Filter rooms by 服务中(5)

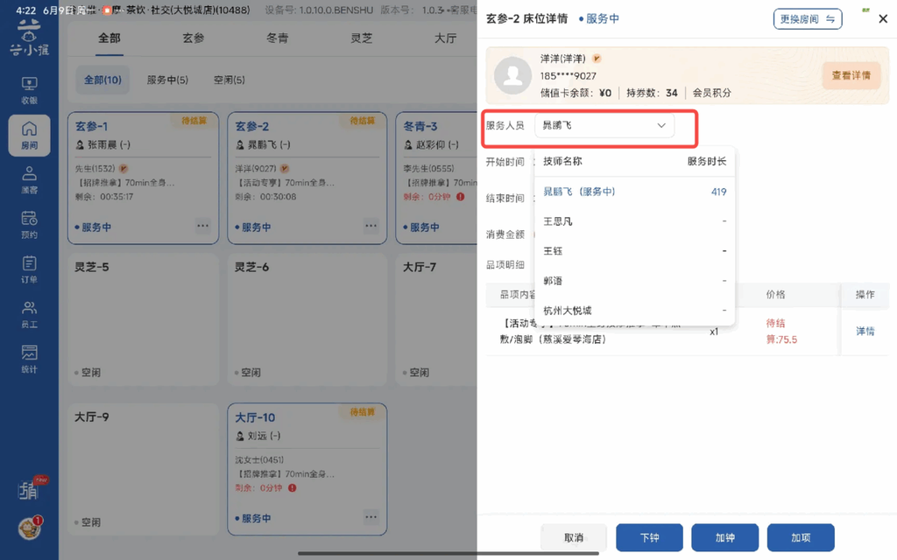pyautogui.click(x=167, y=80)
